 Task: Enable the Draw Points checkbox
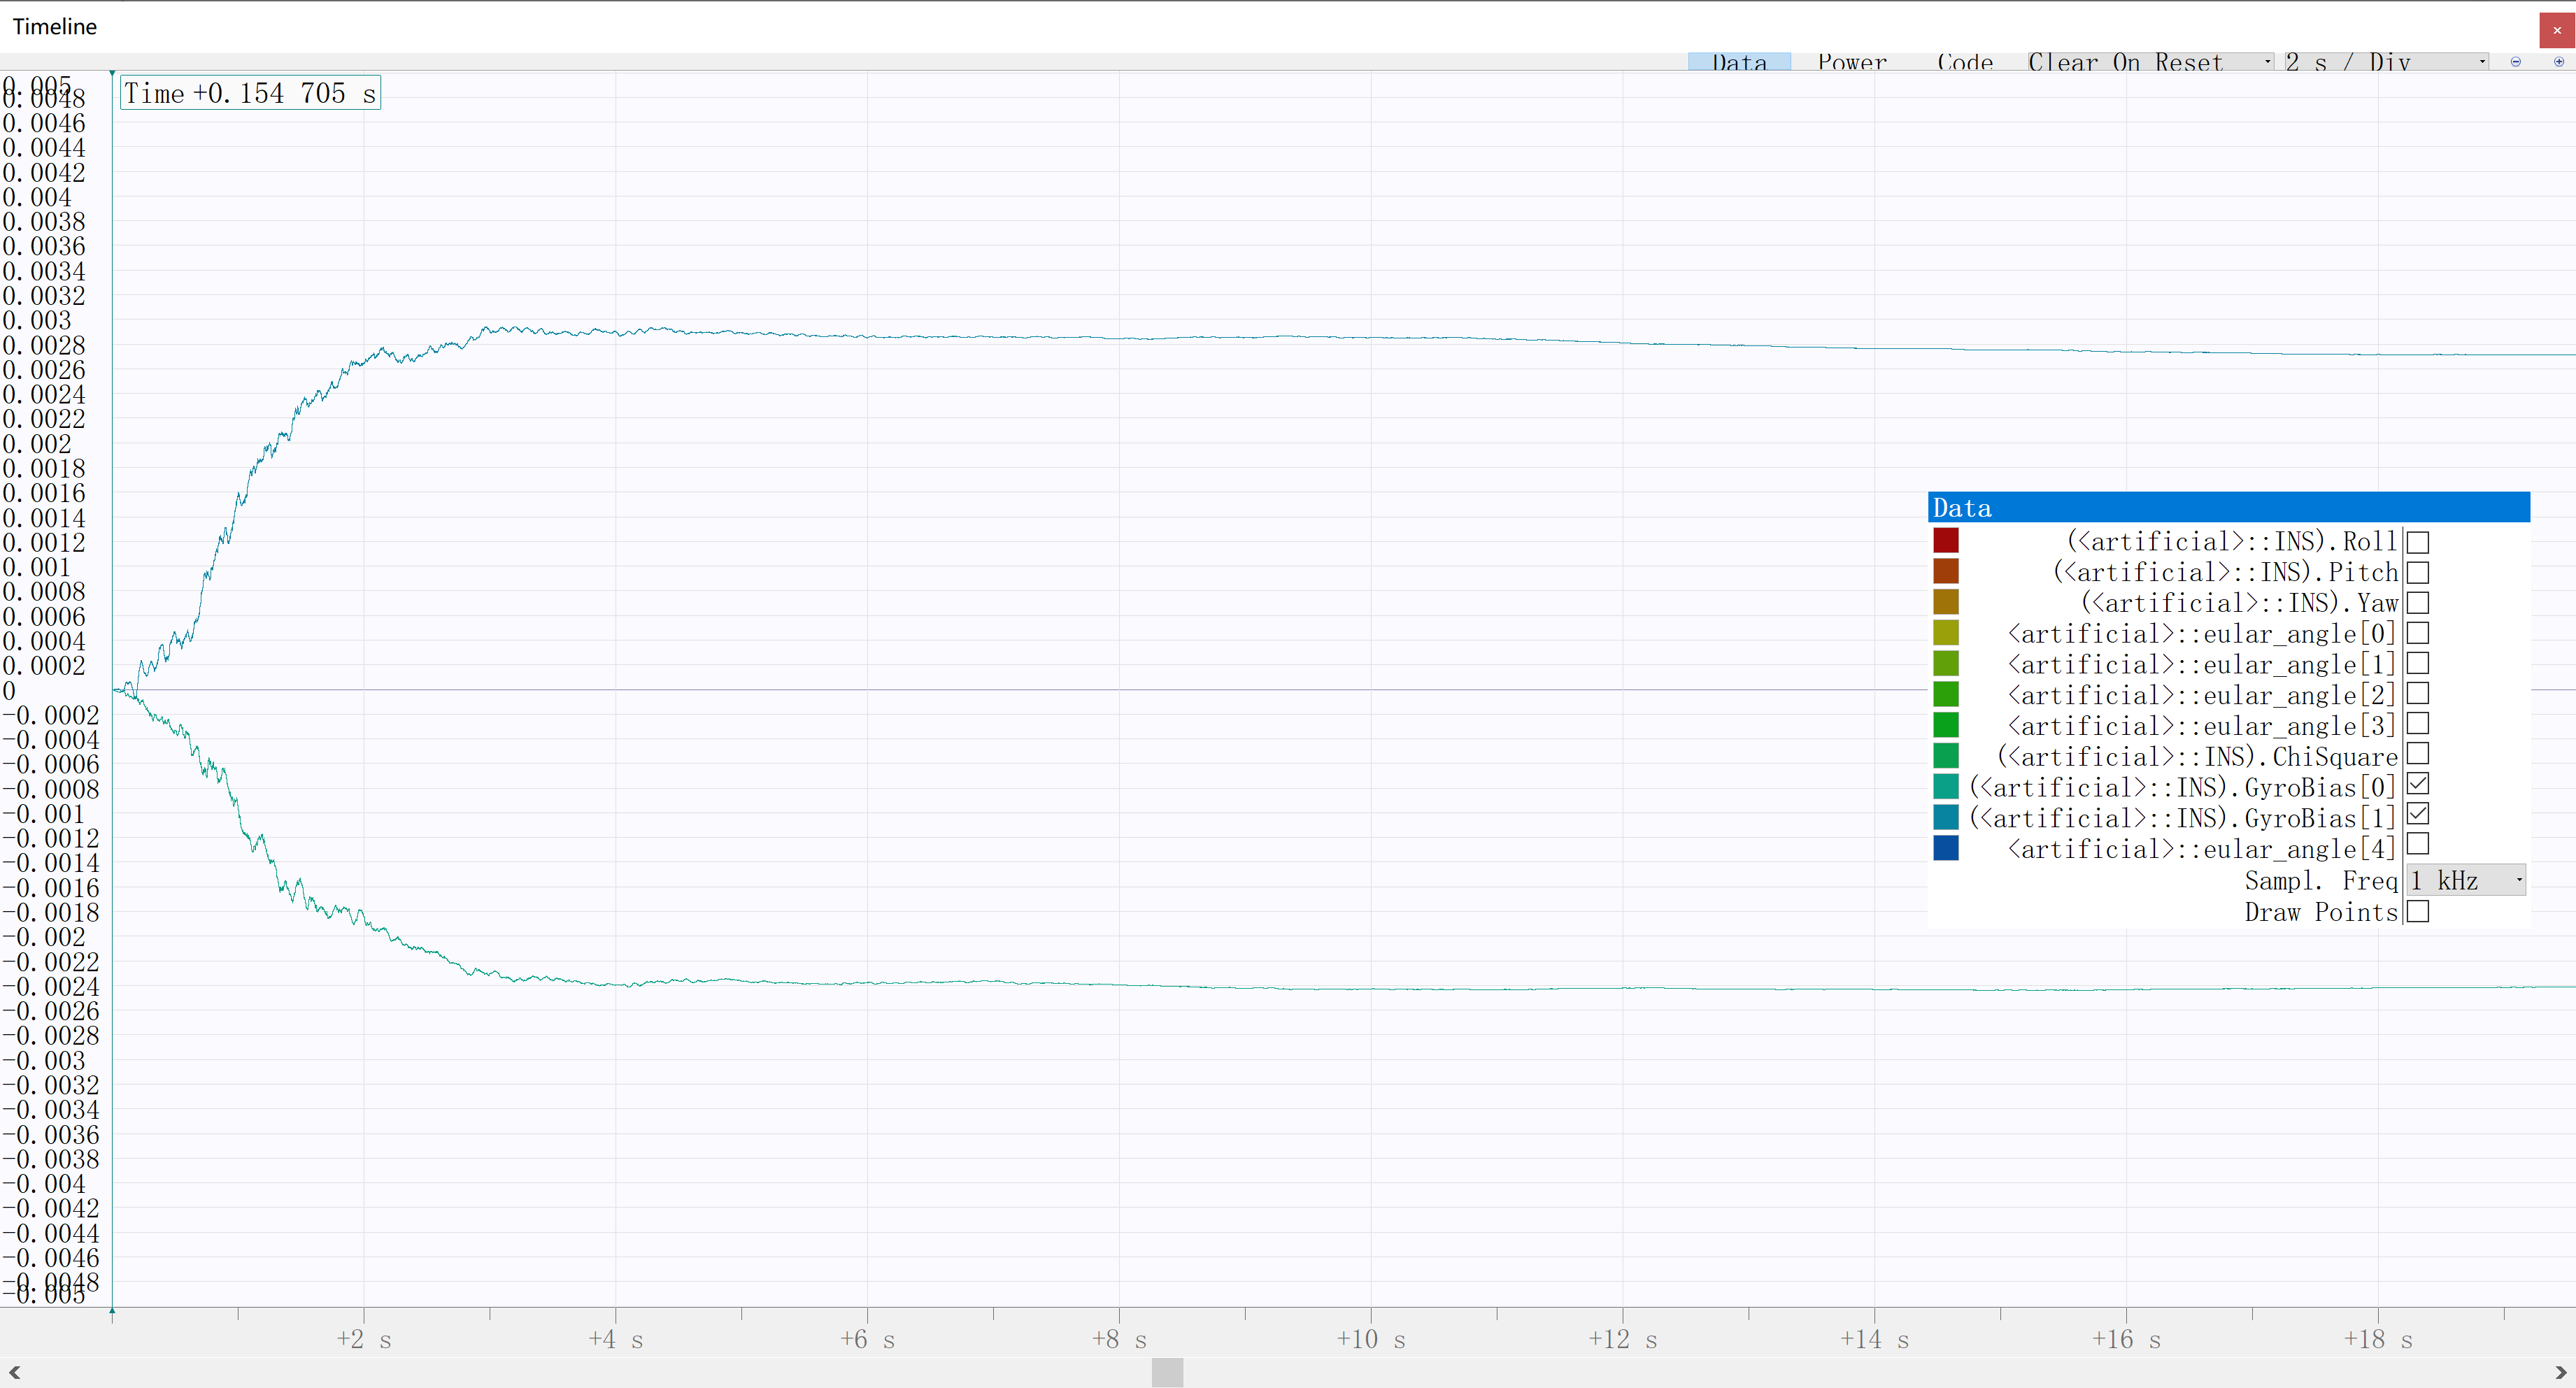[x=2417, y=912]
